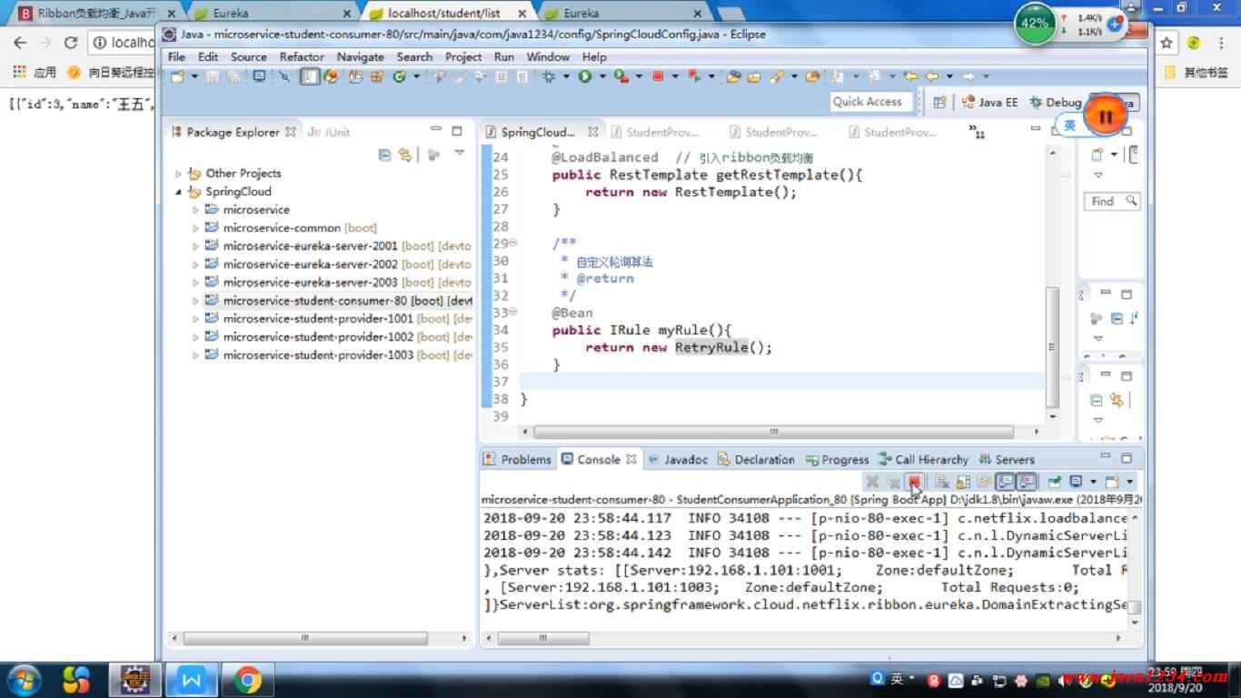This screenshot has width=1241, height=698.
Task: Click Remove Launch icon in Console toolbar
Action: (872, 482)
